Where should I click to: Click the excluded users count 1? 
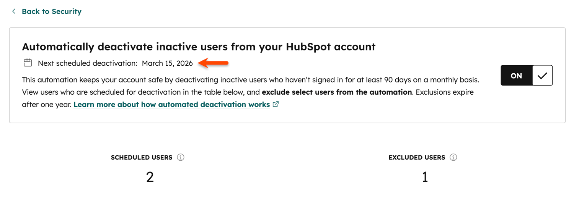(x=425, y=177)
